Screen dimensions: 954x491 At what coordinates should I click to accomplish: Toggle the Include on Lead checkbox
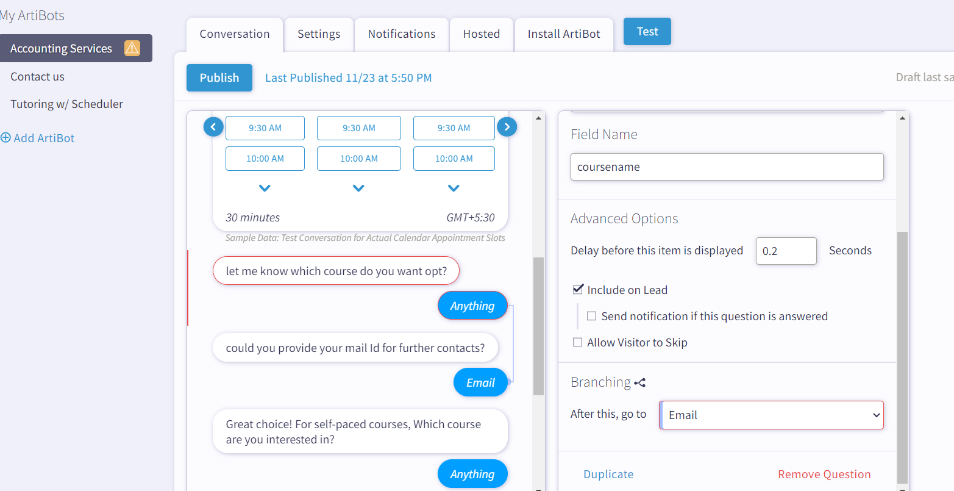578,290
